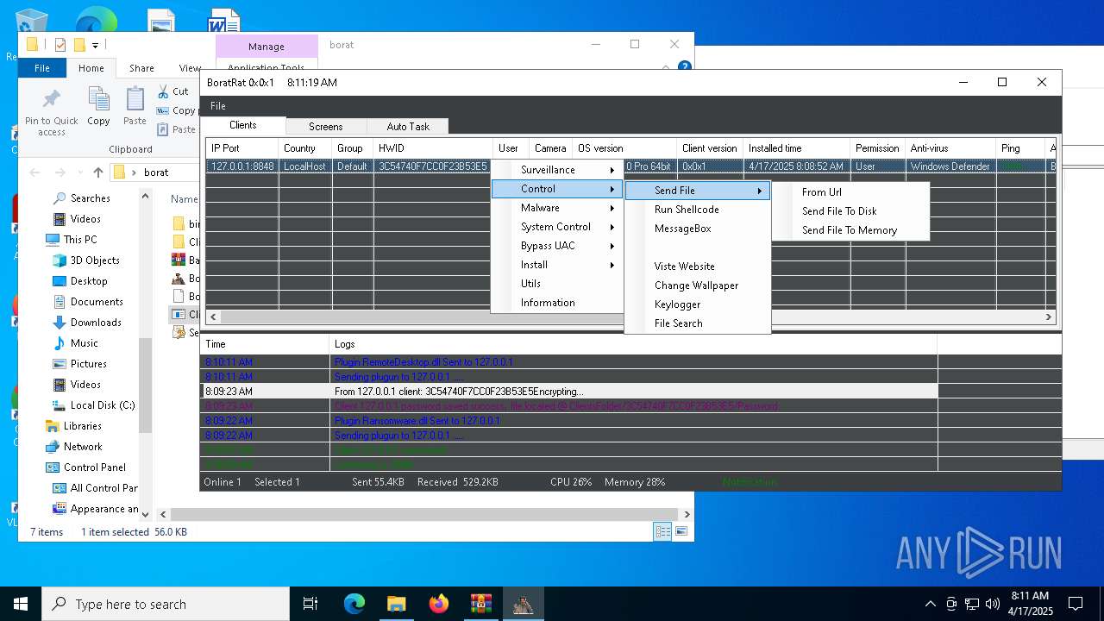The height and width of the screenshot is (621, 1104).
Task: Open BoratRat File menu
Action: click(218, 106)
